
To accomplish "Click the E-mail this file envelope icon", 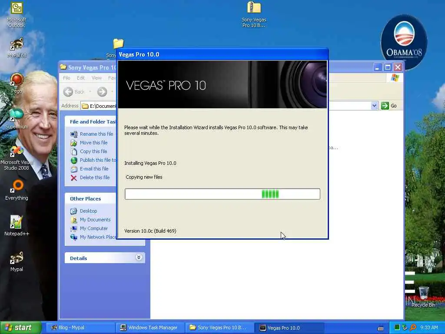I will pyautogui.click(x=74, y=169).
